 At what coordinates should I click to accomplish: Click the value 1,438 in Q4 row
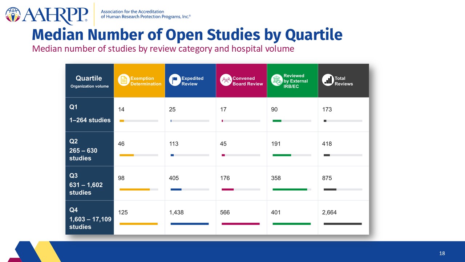(x=176, y=212)
